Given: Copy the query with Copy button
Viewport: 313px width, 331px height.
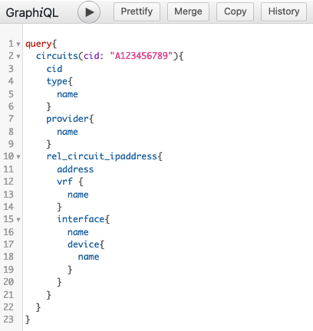Looking at the screenshot, I should point(235,11).
